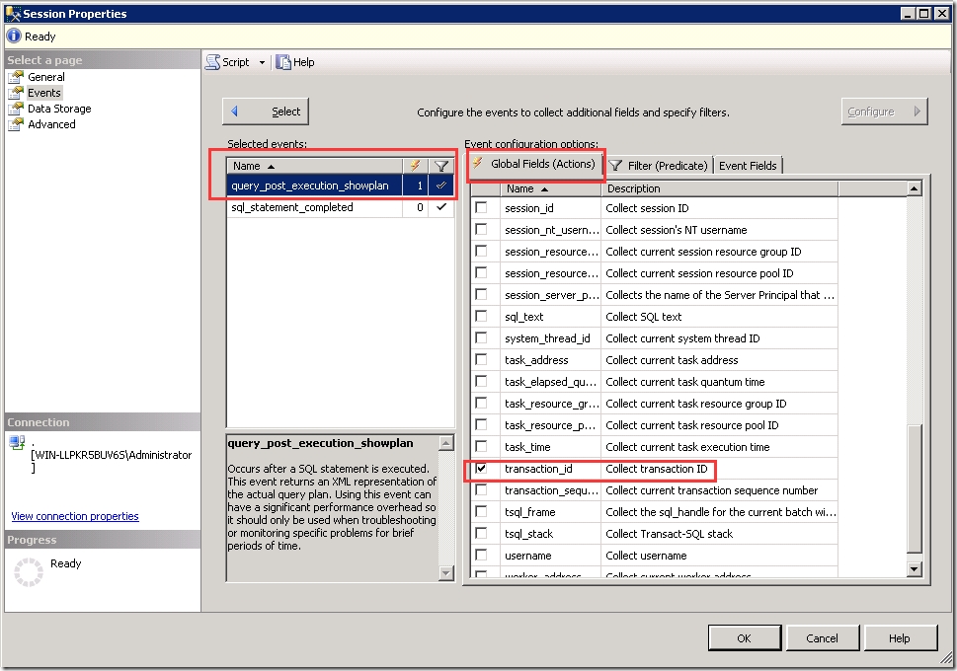Click the global fields scrollbar up arrow
Image resolution: width=957 pixels, height=671 pixels.
[914, 188]
